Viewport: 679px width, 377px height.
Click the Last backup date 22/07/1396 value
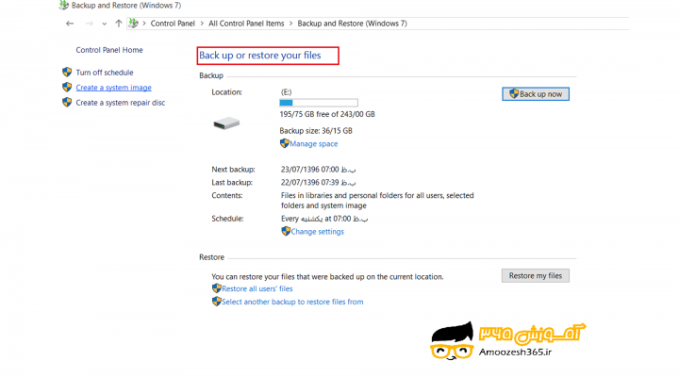pos(319,182)
